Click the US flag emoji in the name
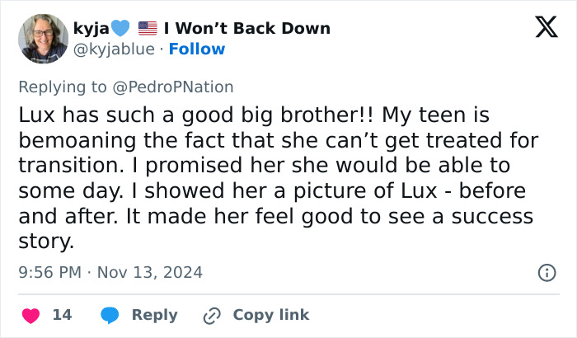Screen dimensions: 577x338 tap(148, 28)
